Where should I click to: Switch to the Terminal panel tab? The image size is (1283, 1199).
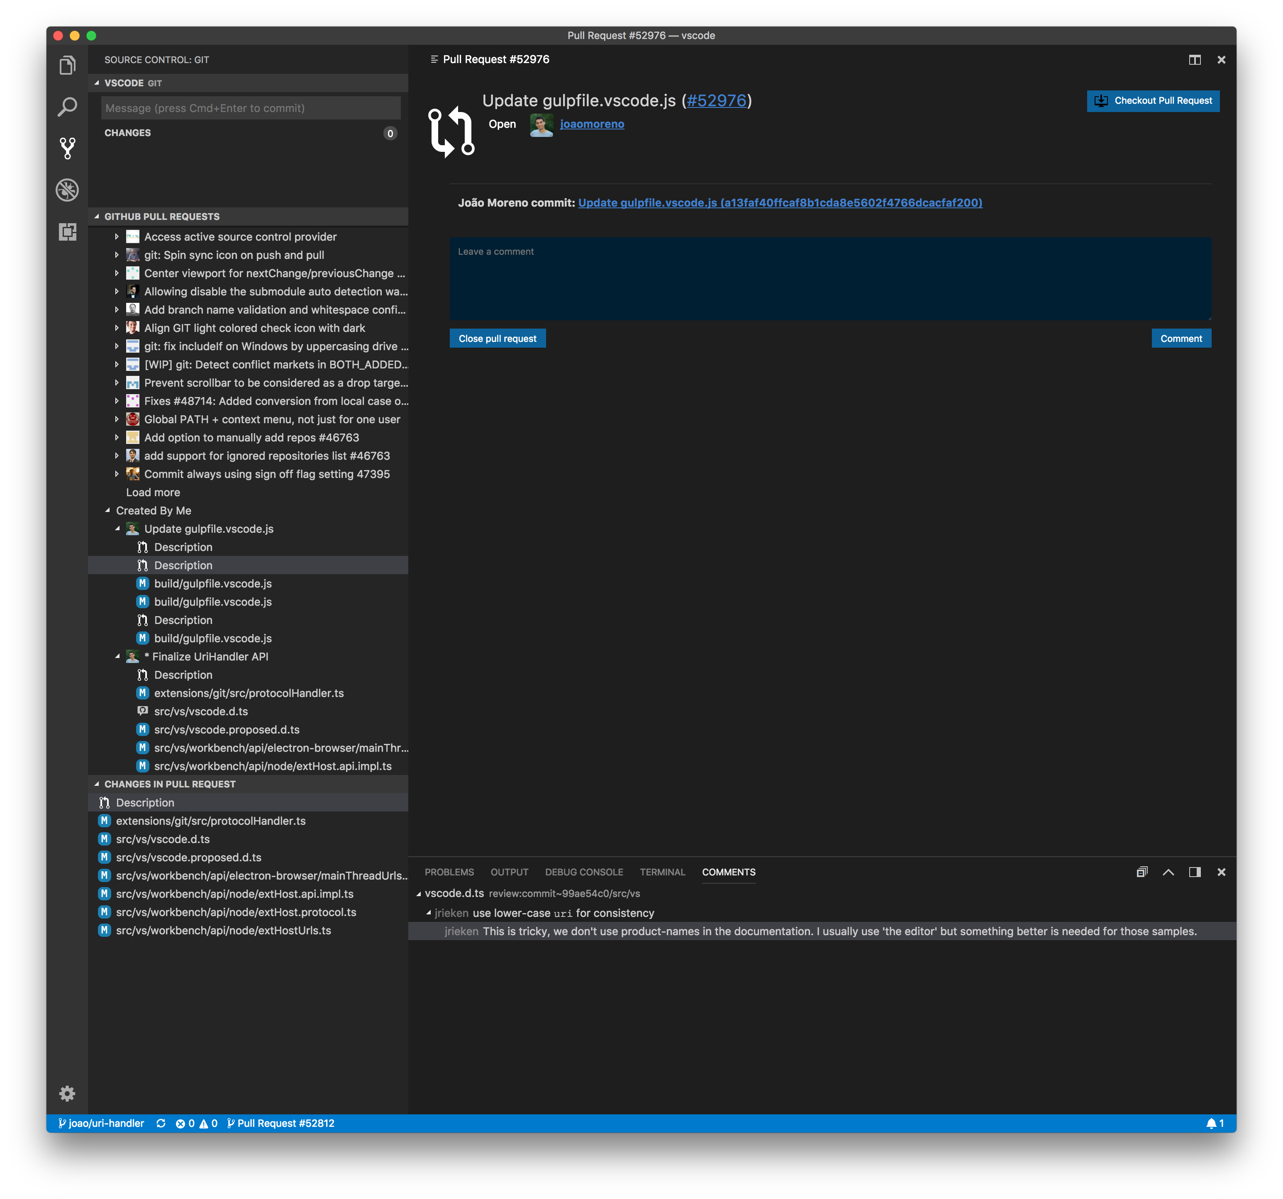pyautogui.click(x=662, y=872)
